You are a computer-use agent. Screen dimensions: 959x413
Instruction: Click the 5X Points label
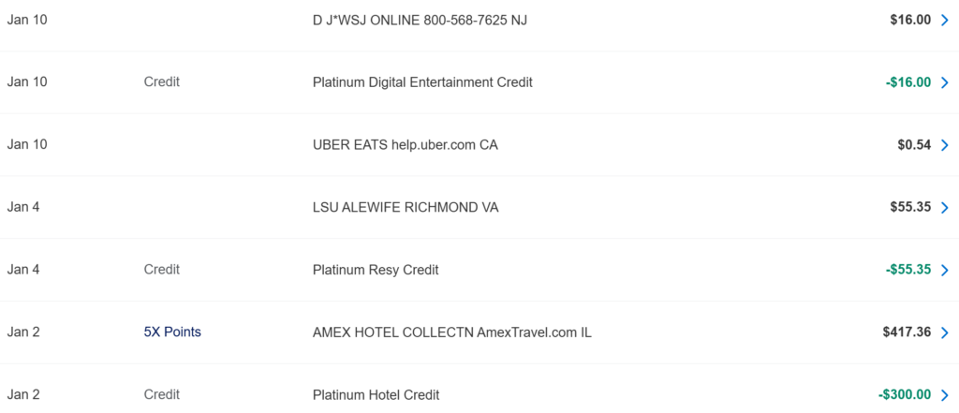(x=172, y=332)
